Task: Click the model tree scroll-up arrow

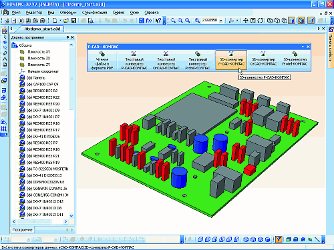Action: [71, 45]
